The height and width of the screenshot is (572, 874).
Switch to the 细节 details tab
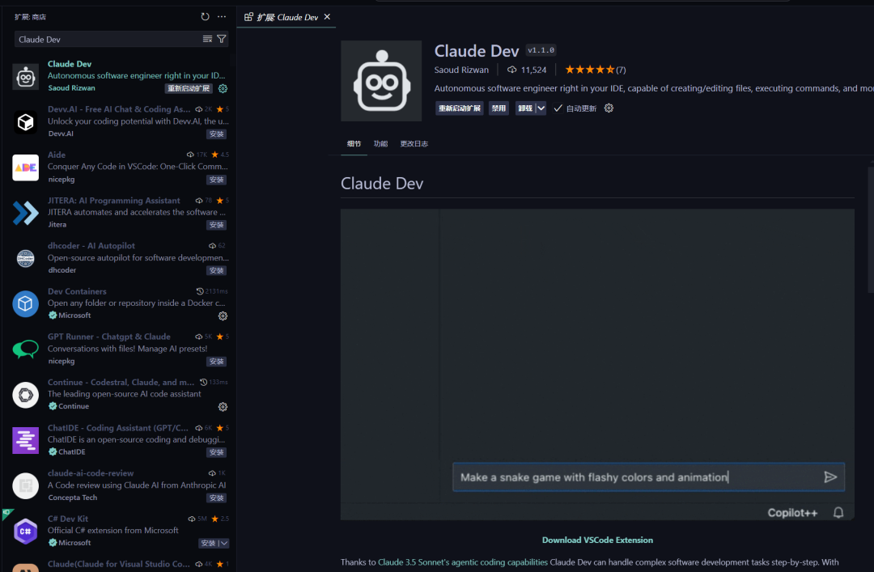point(354,144)
